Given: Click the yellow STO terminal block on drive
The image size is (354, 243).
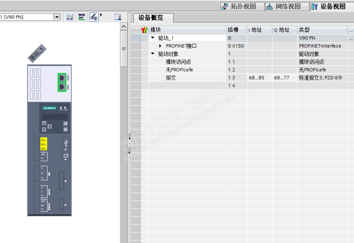Looking at the screenshot, I should 44,144.
